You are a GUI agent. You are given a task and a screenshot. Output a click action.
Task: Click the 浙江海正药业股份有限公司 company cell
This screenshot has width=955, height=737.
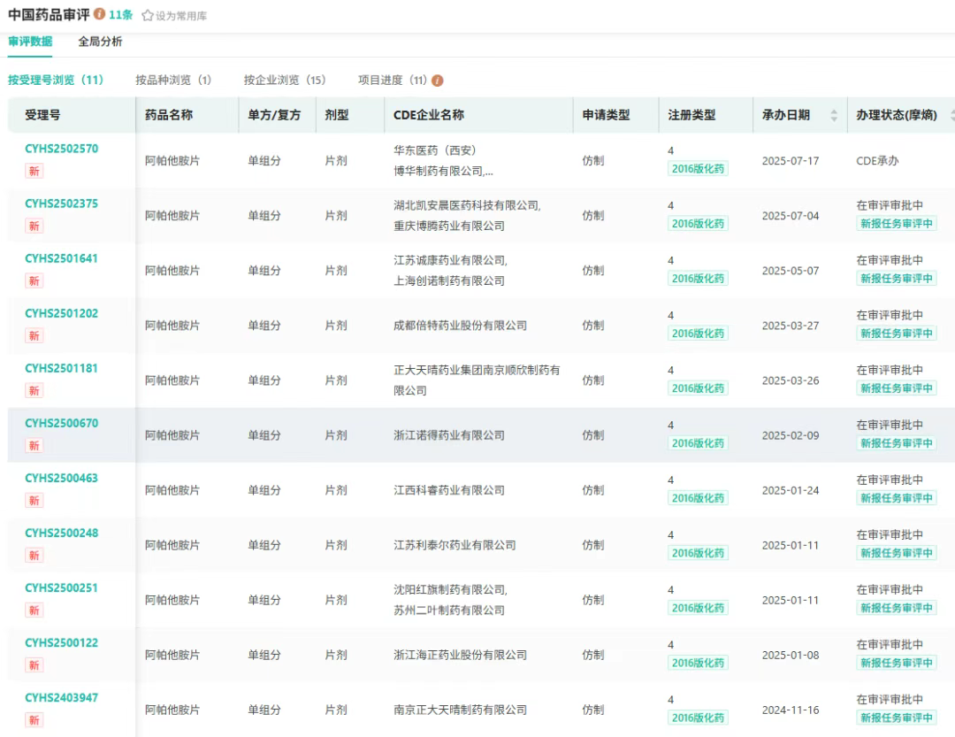(460, 655)
